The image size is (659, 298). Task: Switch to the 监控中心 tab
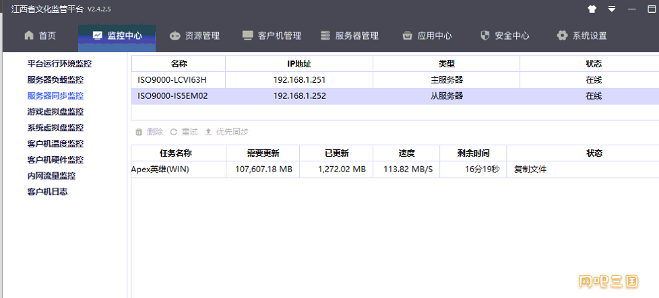tap(117, 36)
